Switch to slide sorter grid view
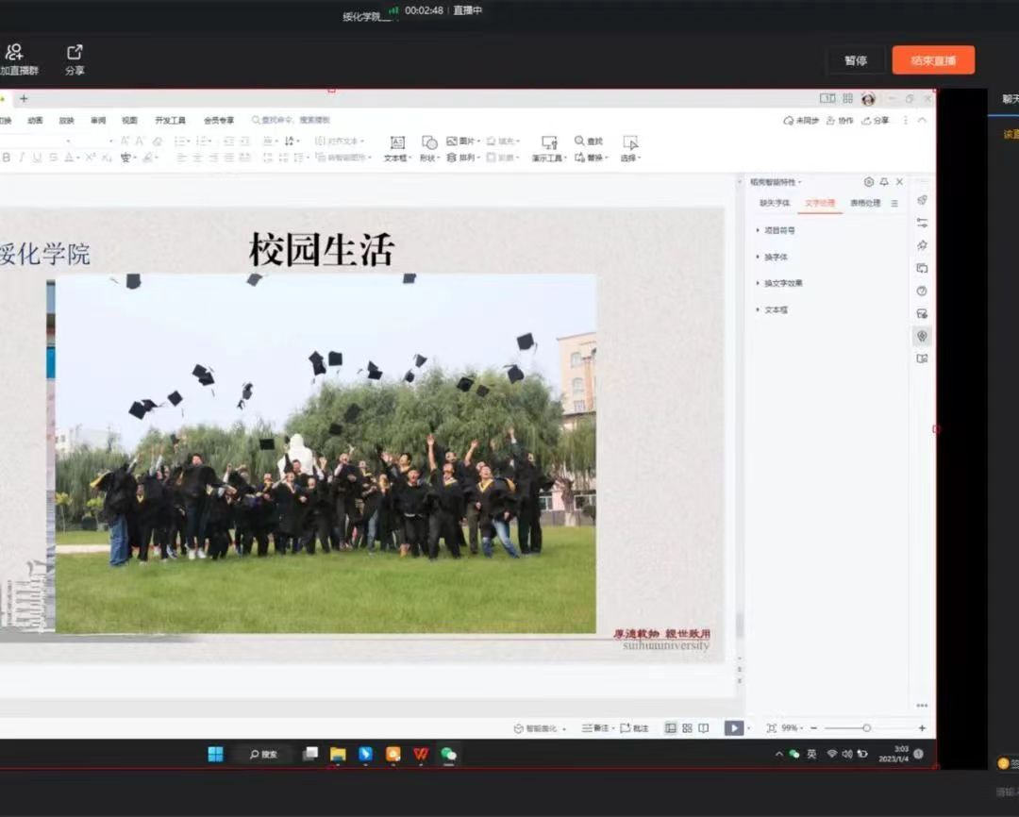The image size is (1019, 817). pos(687,728)
